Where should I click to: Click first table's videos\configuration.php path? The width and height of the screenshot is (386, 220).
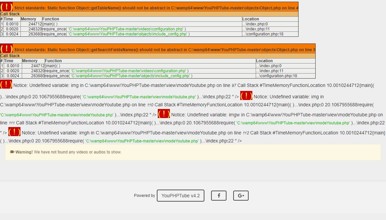(x=126, y=29)
